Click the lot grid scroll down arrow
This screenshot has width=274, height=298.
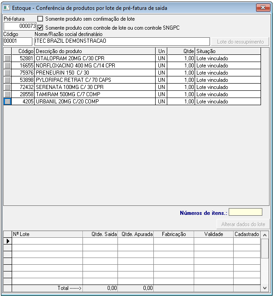pyautogui.click(x=265, y=288)
